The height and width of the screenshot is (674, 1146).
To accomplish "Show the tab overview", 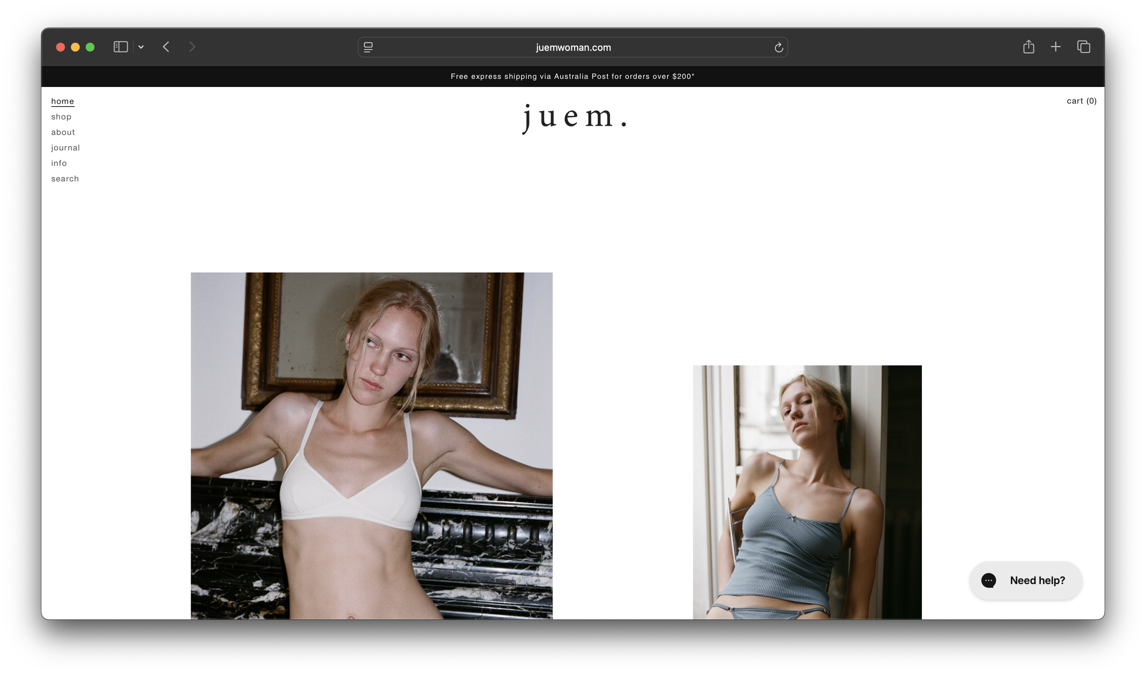I will (1084, 47).
